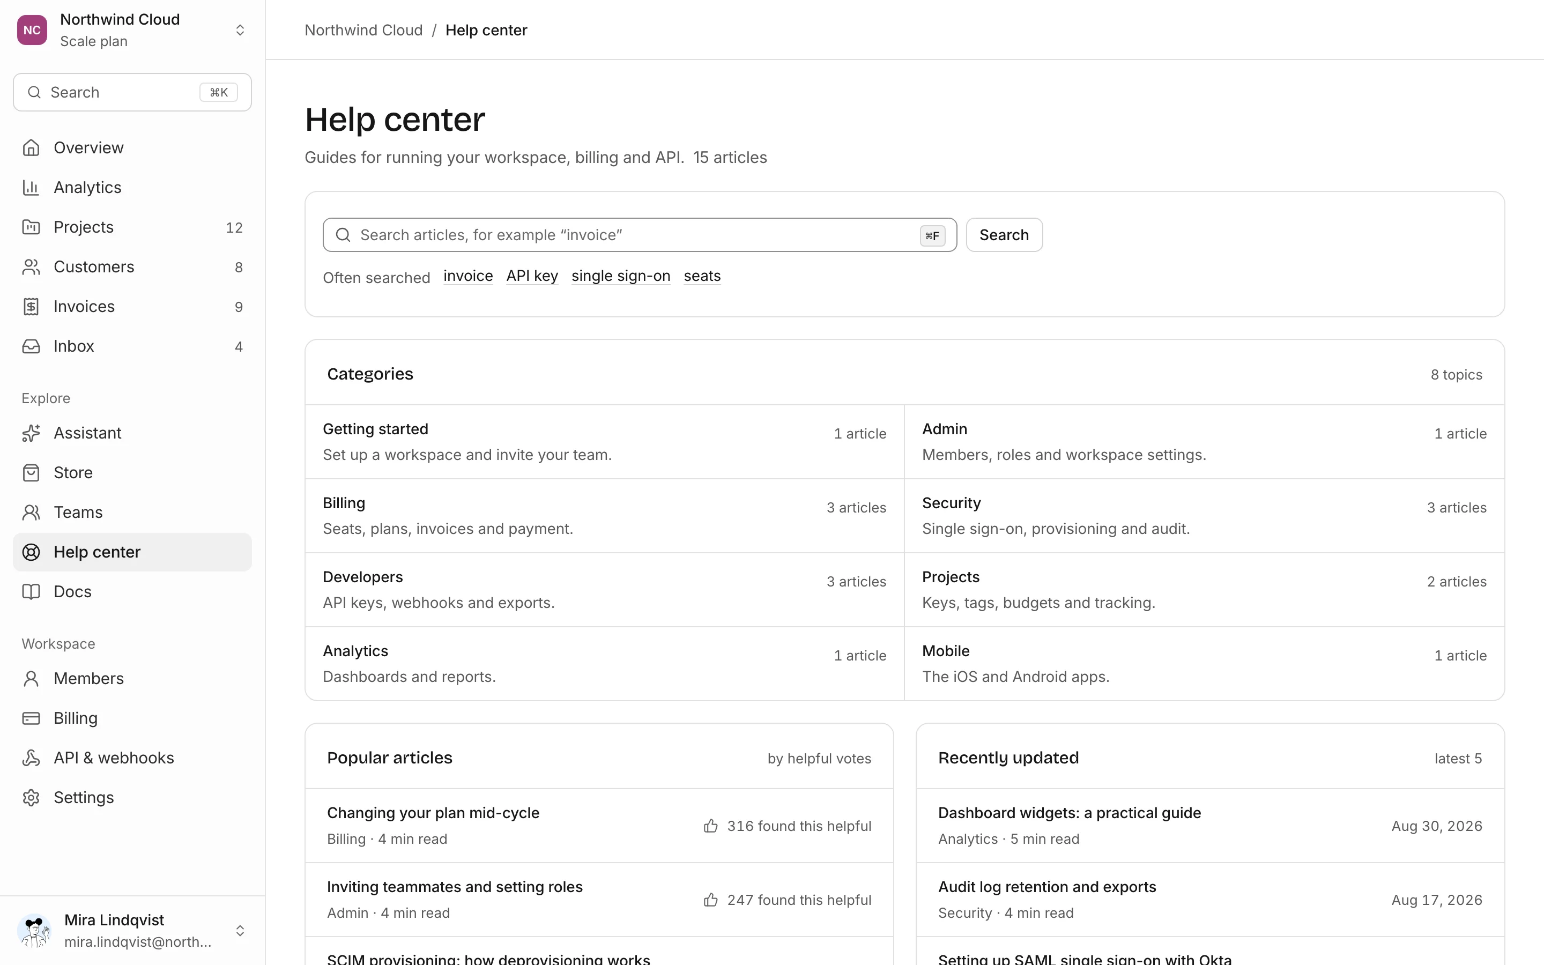
Task: Click the Docs book icon
Action: coord(31,592)
